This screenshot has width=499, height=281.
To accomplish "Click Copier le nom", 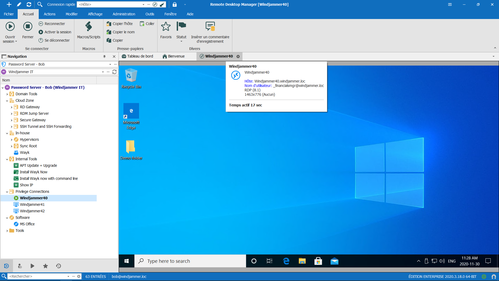I will tap(121, 32).
